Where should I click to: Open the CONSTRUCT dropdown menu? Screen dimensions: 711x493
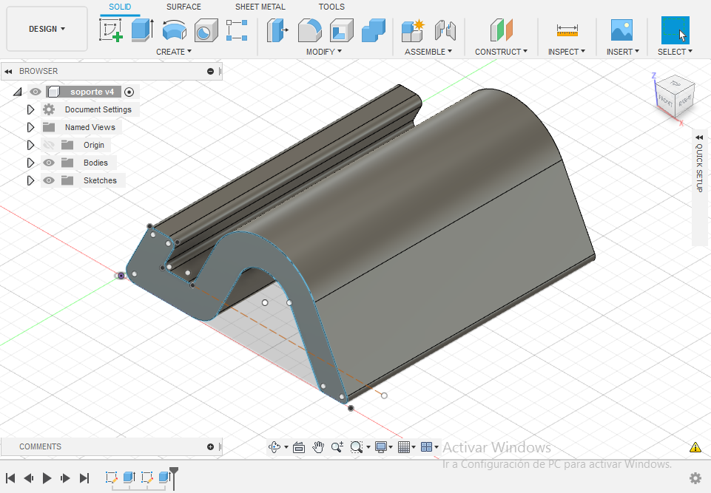tap(501, 52)
